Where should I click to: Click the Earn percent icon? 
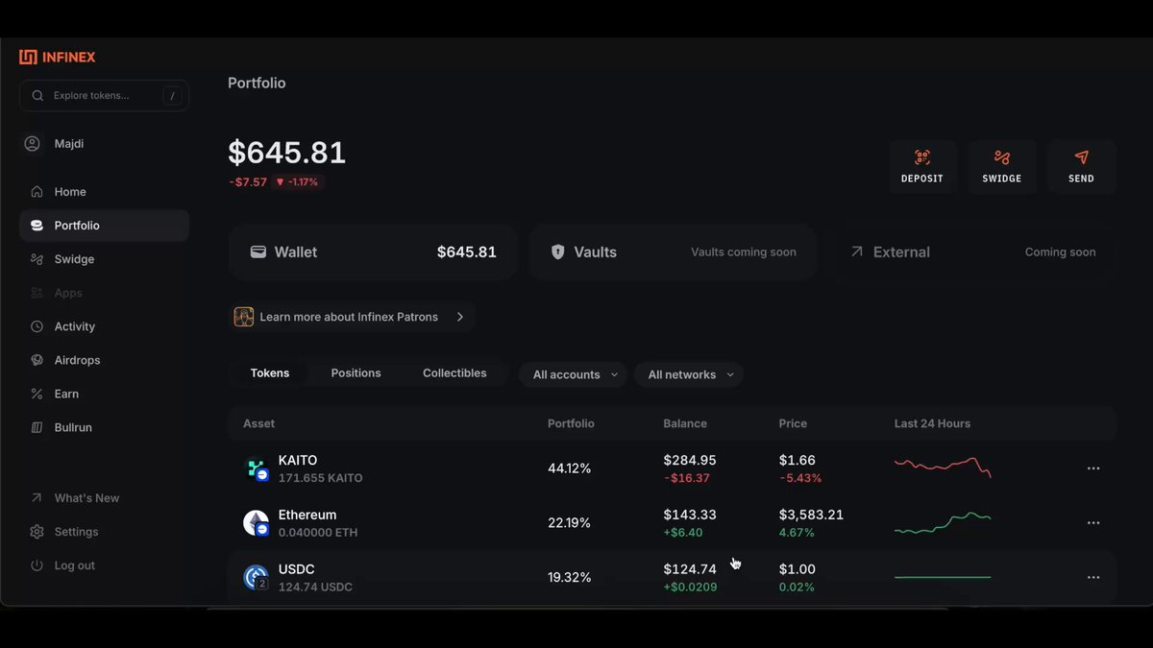pyautogui.click(x=37, y=394)
